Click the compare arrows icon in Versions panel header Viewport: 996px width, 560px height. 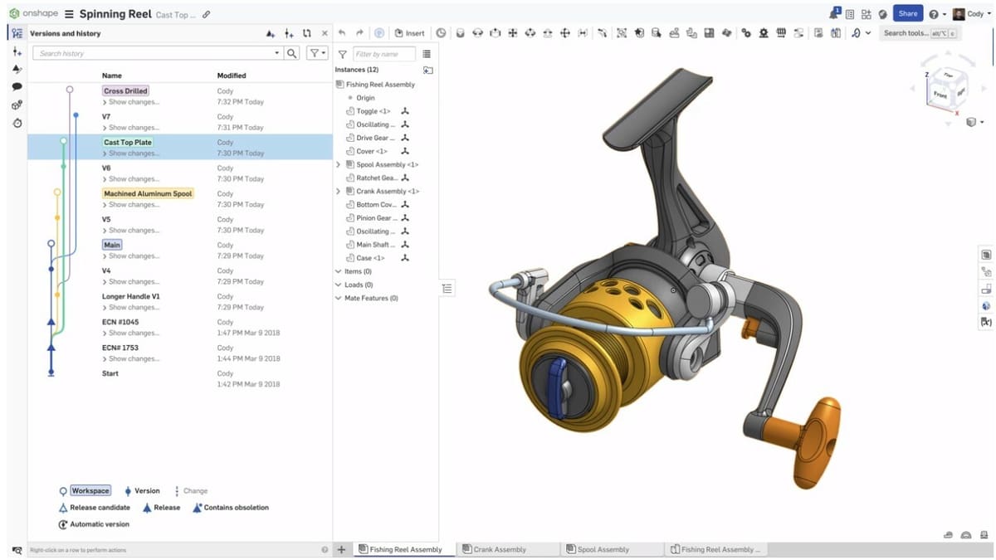307,33
